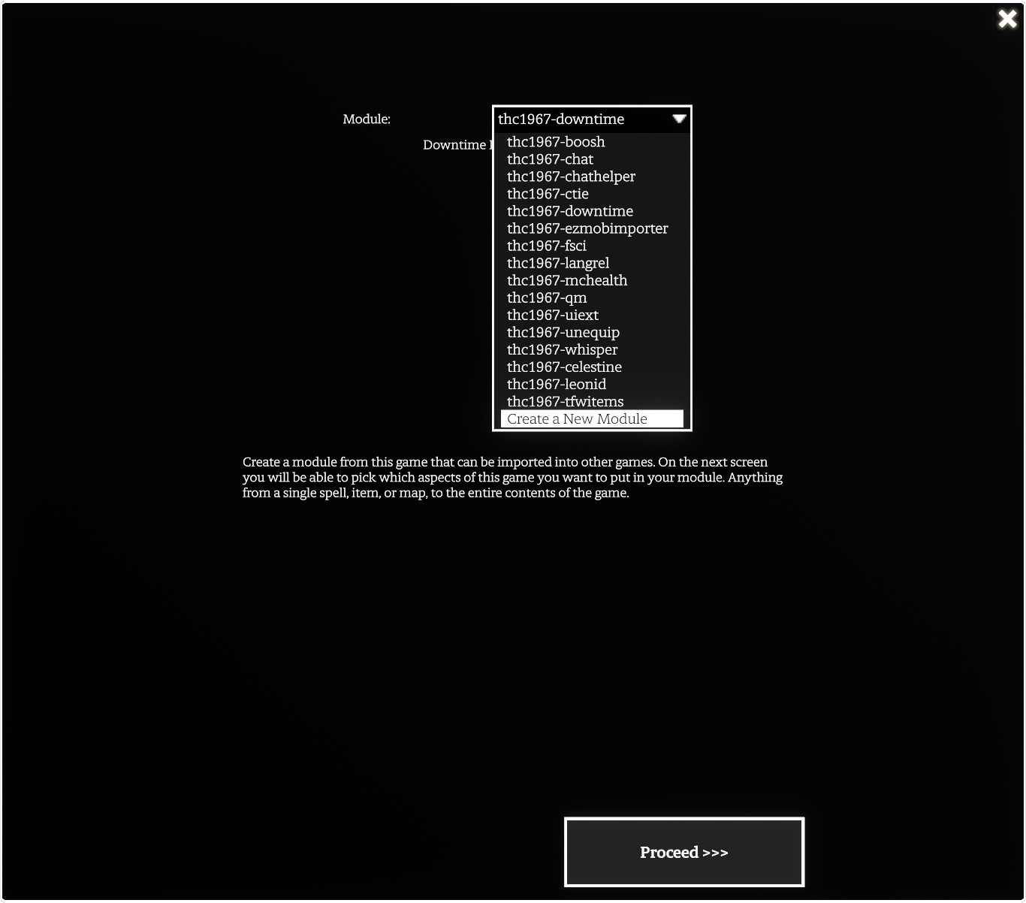Pick the thc1967-uiext module option
Image resolution: width=1026 pixels, height=903 pixels.
click(553, 315)
